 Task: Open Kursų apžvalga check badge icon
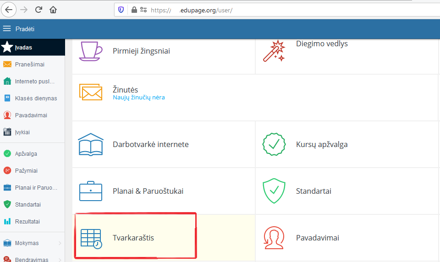coord(274,144)
